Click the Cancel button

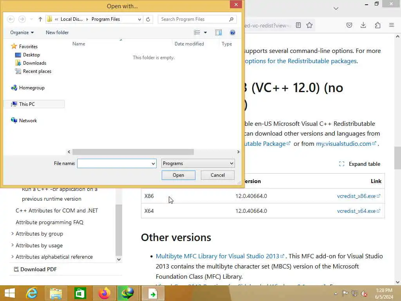218,175
